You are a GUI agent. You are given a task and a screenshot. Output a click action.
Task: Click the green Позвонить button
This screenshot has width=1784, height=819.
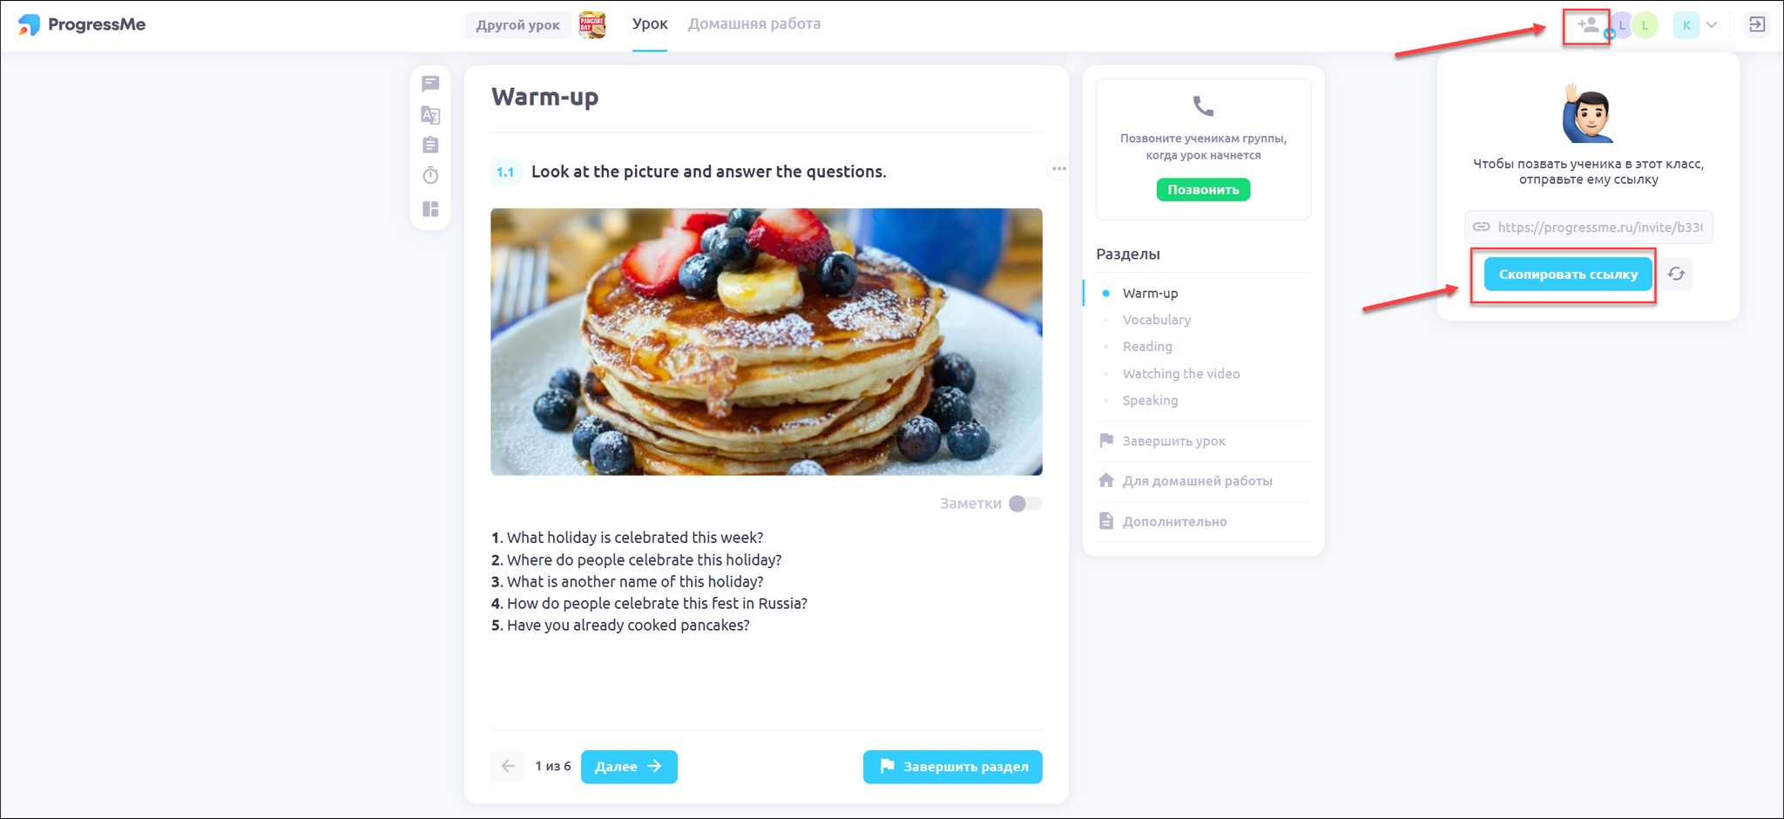(1203, 190)
